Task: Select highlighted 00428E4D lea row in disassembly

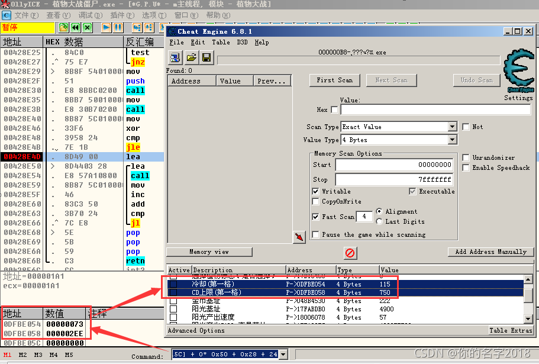Action: tap(82, 157)
